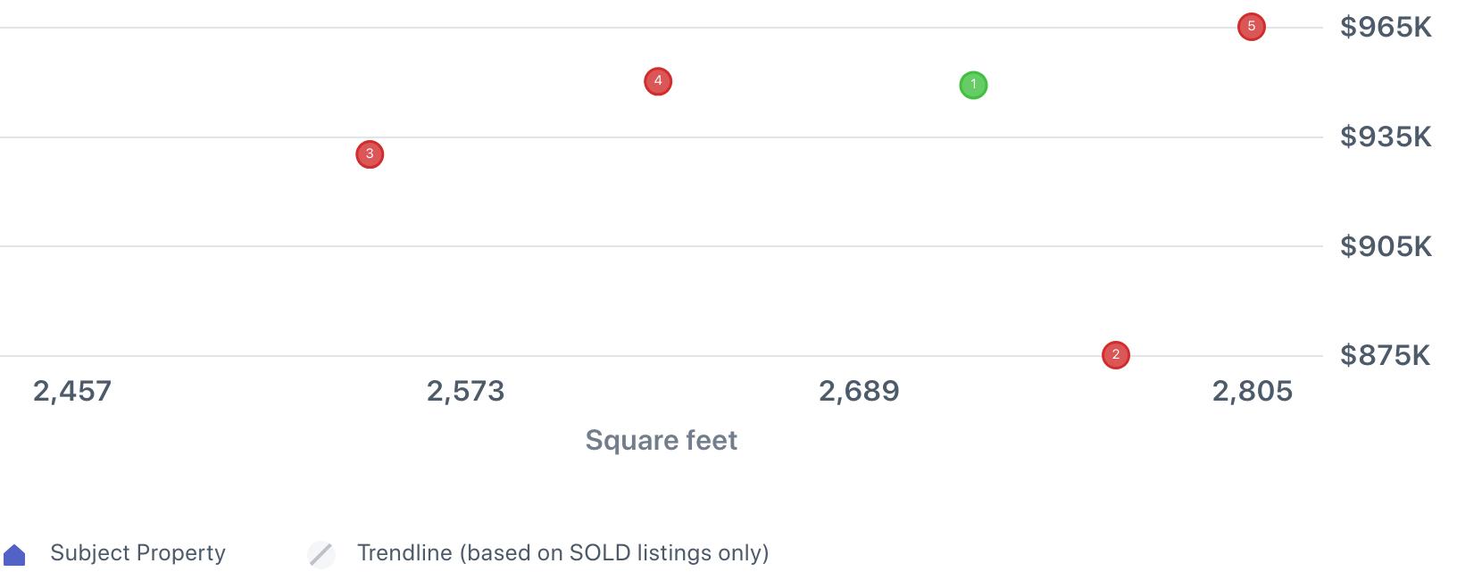Image resolution: width=1457 pixels, height=580 pixels.
Task: Click the $905K y-axis label
Action: [1385, 246]
